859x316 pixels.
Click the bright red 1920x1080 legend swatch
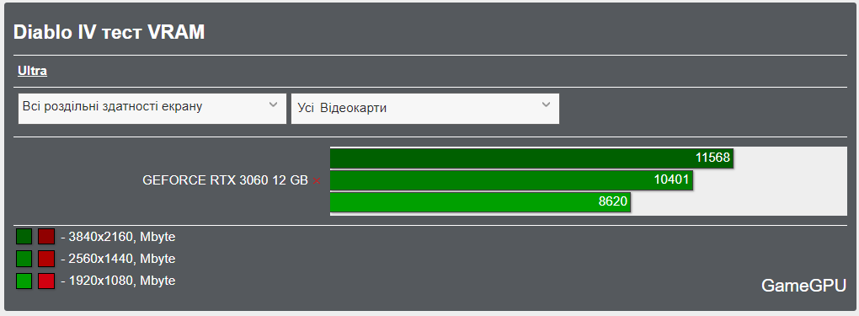46,281
